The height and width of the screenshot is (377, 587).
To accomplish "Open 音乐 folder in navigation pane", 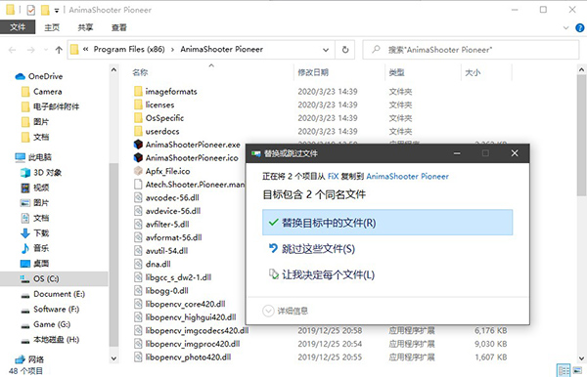I will [x=35, y=248].
